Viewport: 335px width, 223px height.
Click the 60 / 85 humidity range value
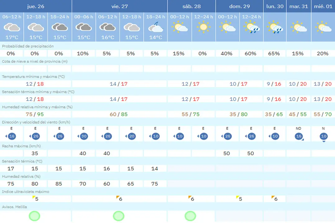pos(118,114)
